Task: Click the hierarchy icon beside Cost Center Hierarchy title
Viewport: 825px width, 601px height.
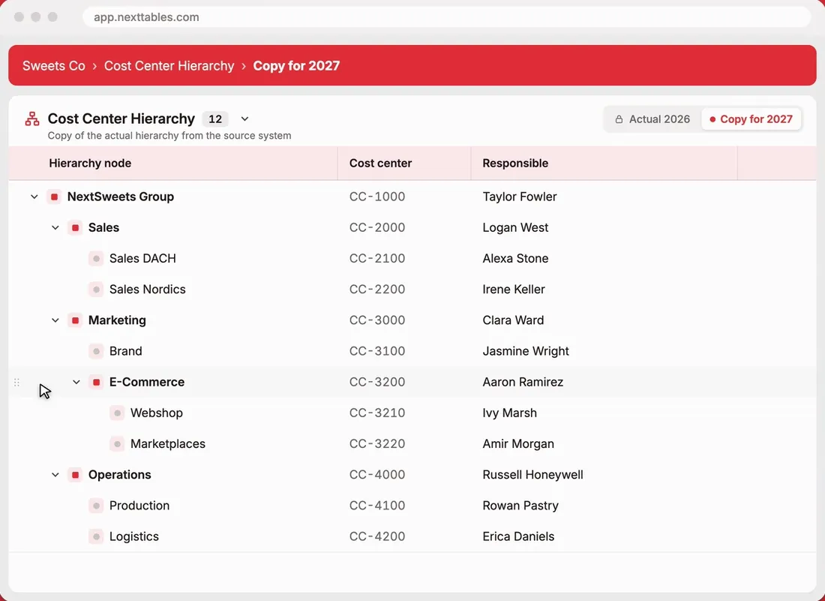Action: [32, 119]
